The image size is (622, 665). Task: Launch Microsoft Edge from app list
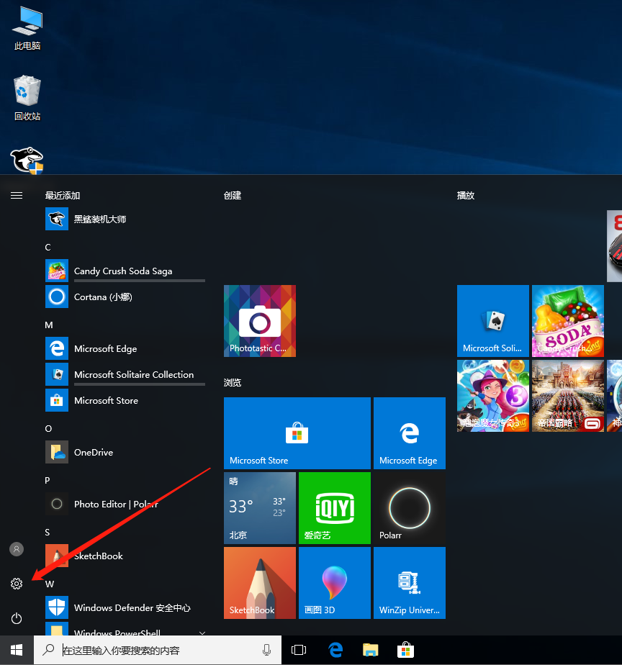point(125,348)
